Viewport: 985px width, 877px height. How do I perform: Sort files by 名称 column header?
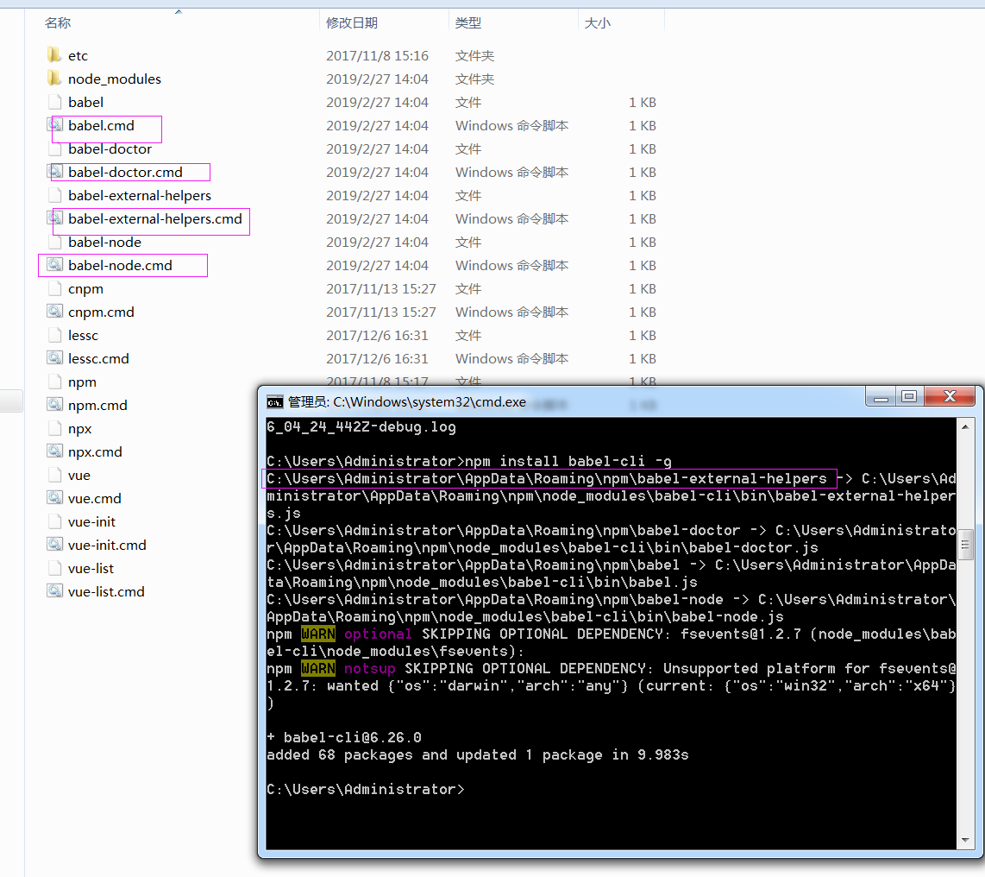pyautogui.click(x=173, y=23)
